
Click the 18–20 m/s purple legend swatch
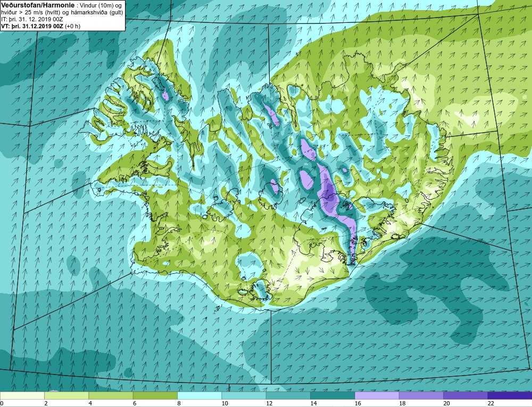421,395
